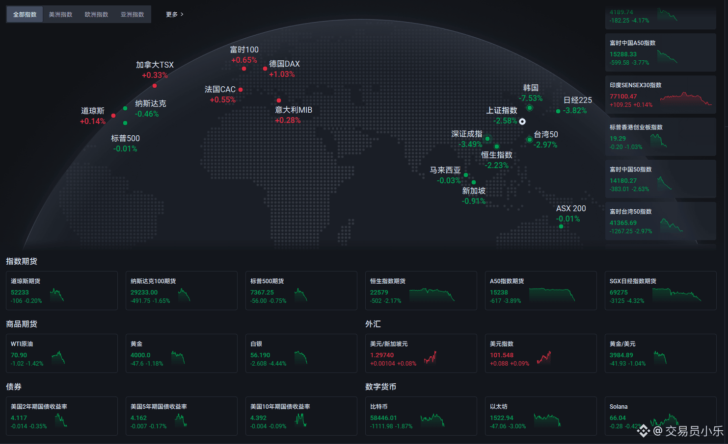This screenshot has width=728, height=444.
Task: Open the 比特币 crypto card
Action: click(421, 416)
